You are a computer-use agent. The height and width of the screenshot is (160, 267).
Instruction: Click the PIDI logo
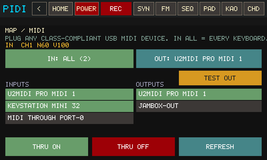pos(14,9)
